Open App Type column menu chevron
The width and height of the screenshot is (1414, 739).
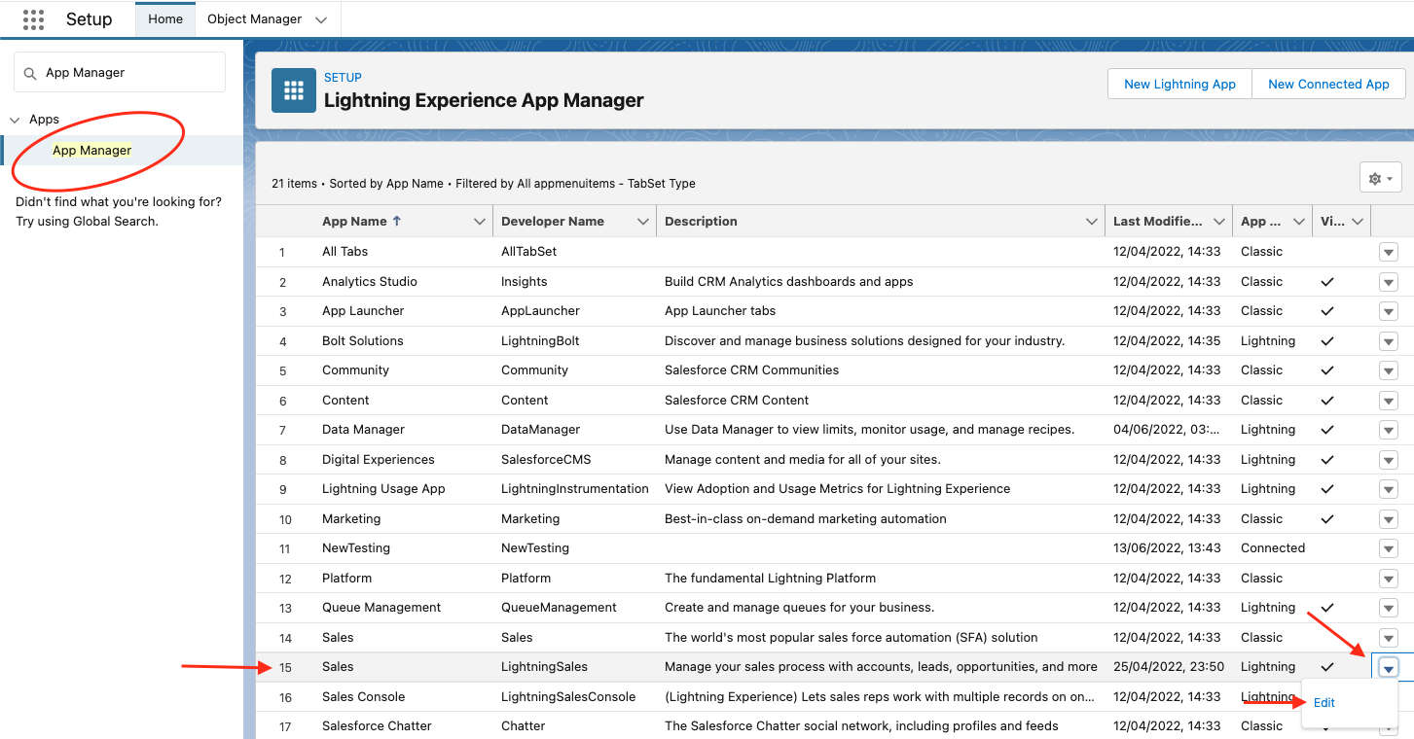pyautogui.click(x=1298, y=222)
